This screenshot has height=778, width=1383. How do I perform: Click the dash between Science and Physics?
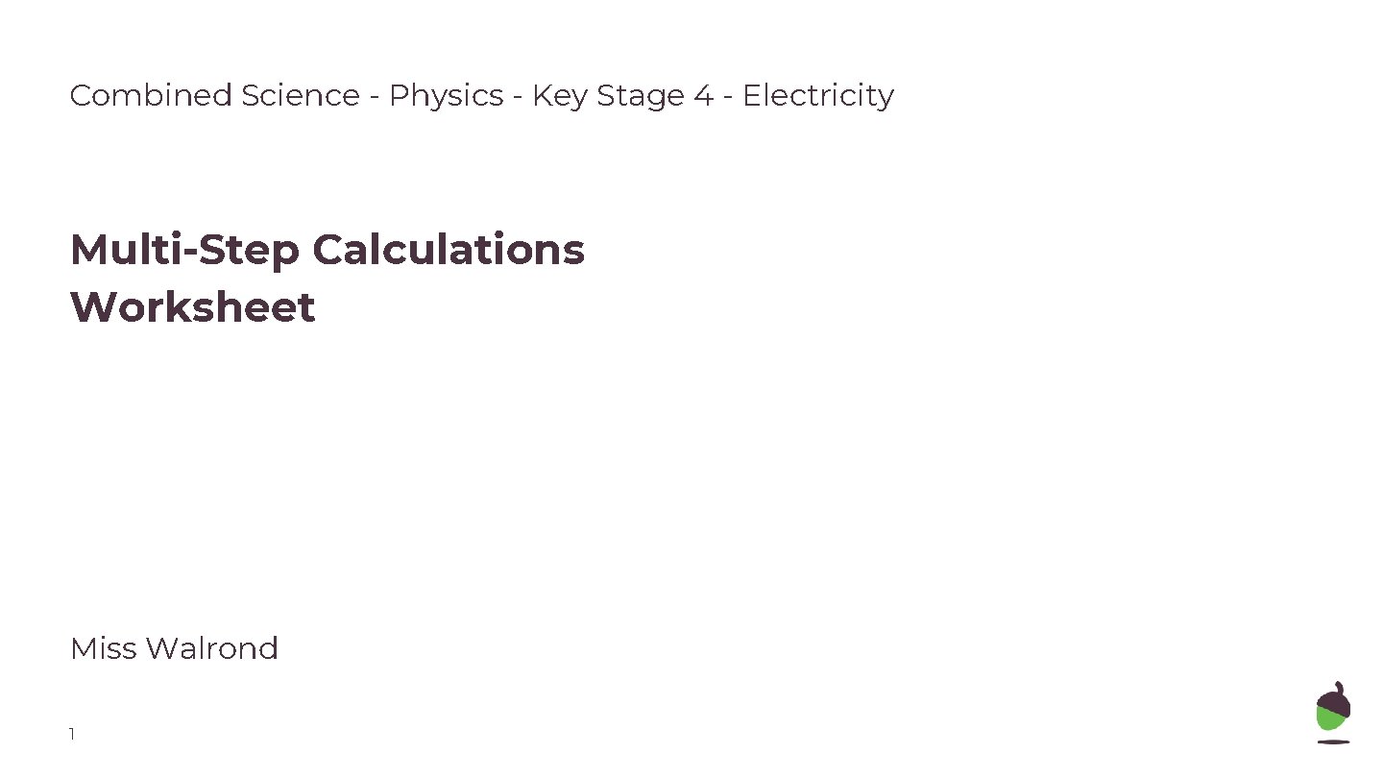pos(375,98)
